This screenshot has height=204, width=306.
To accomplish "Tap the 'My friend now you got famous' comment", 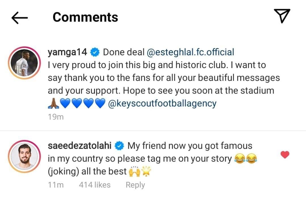I will 190,146.
